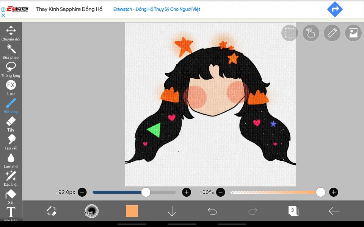Open the Erawatch ad link text
Image resolution: width=364 pixels, height=227 pixels.
(x=157, y=9)
